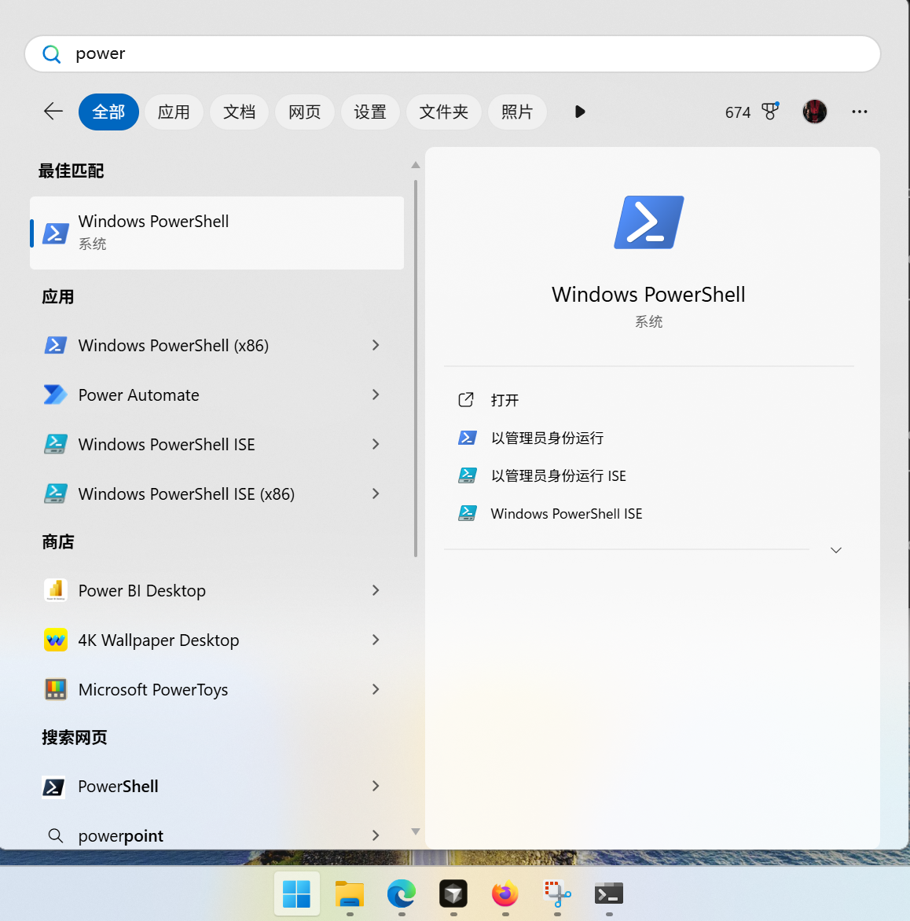
Task: Switch to the 设置 filter tab
Action: 369,112
